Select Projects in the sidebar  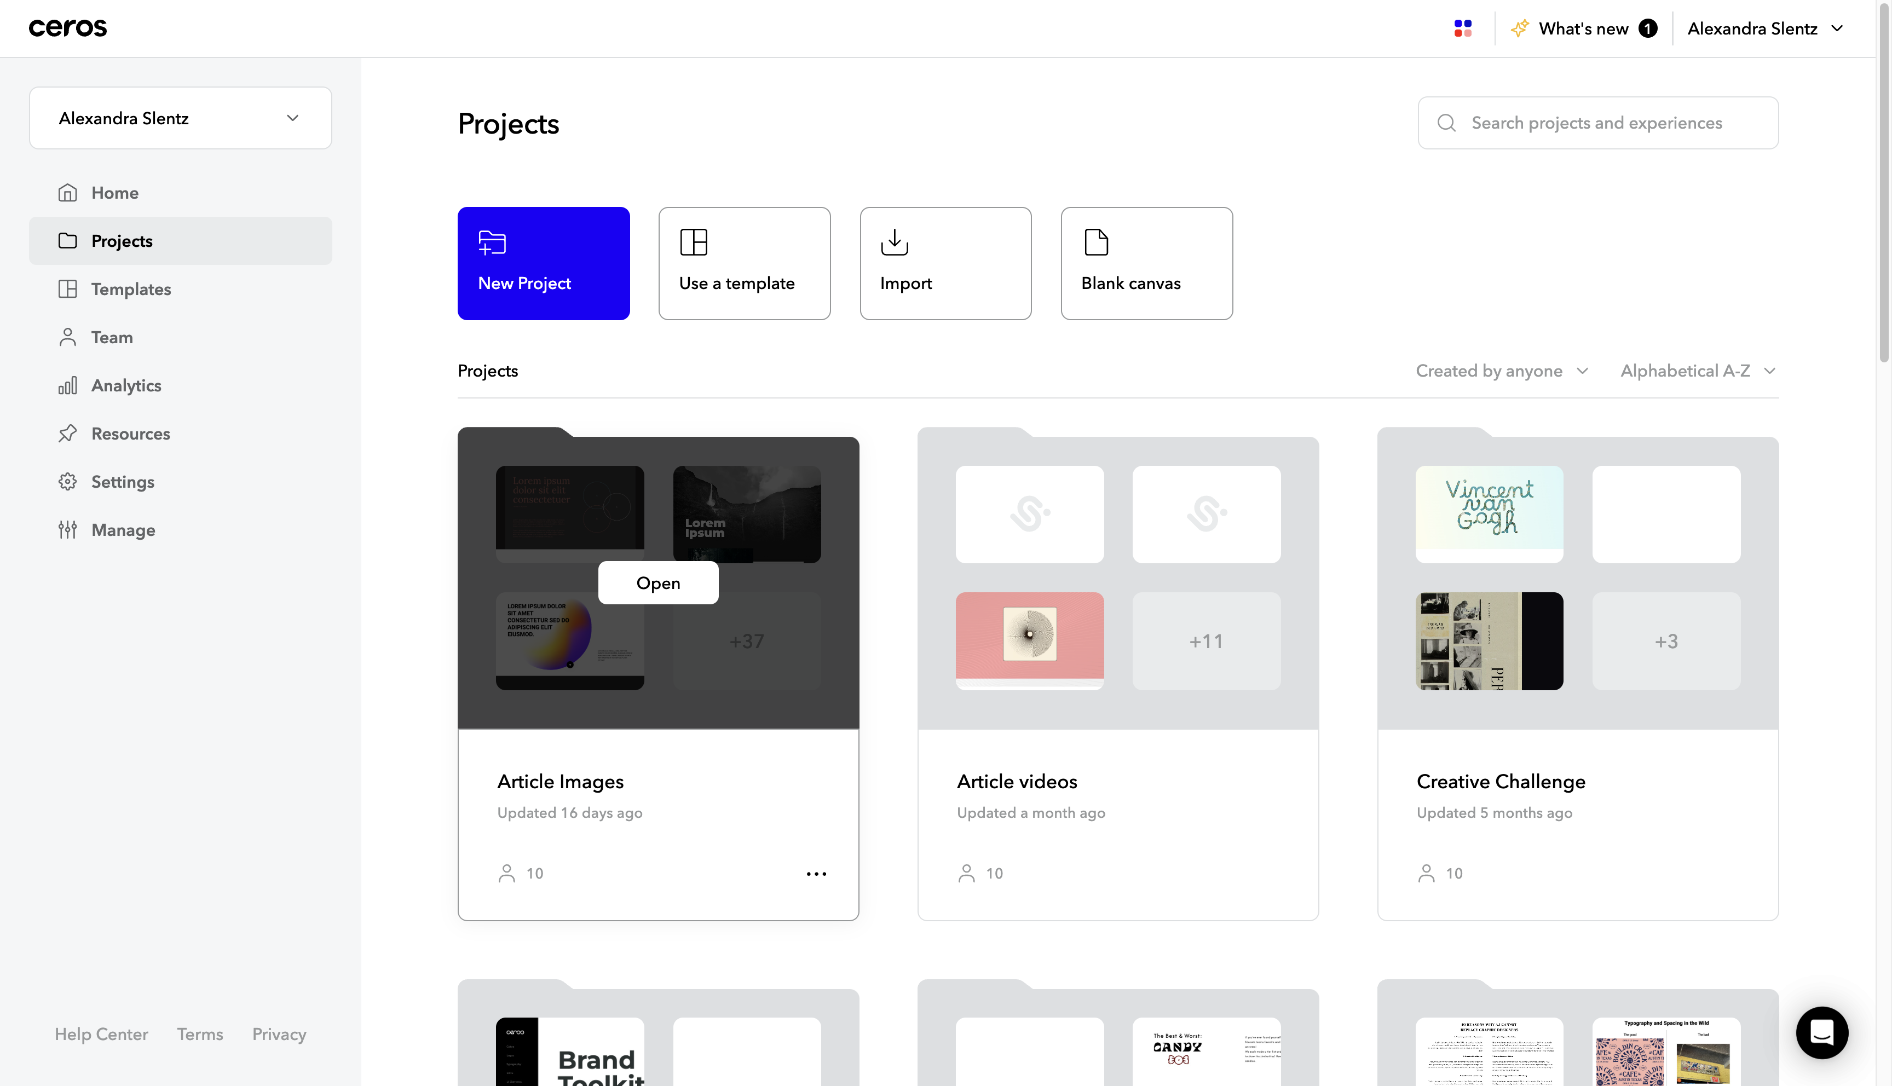(x=181, y=241)
